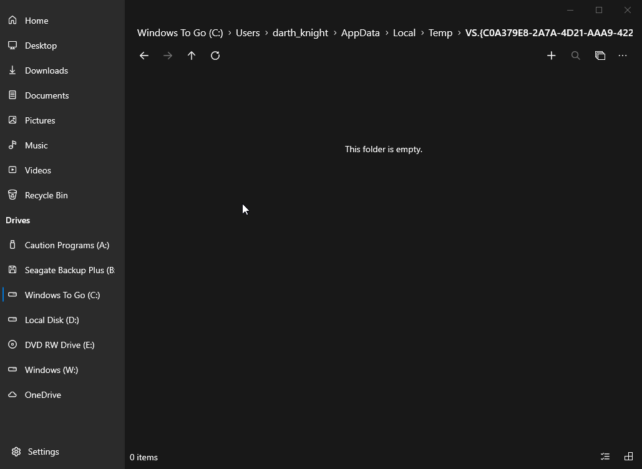The width and height of the screenshot is (642, 469).
Task: Expand chevron after Local breadcrumb
Action: 422,32
